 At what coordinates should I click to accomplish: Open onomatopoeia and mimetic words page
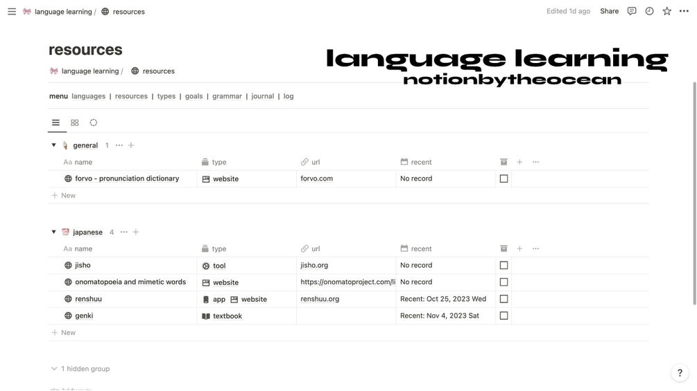130,282
